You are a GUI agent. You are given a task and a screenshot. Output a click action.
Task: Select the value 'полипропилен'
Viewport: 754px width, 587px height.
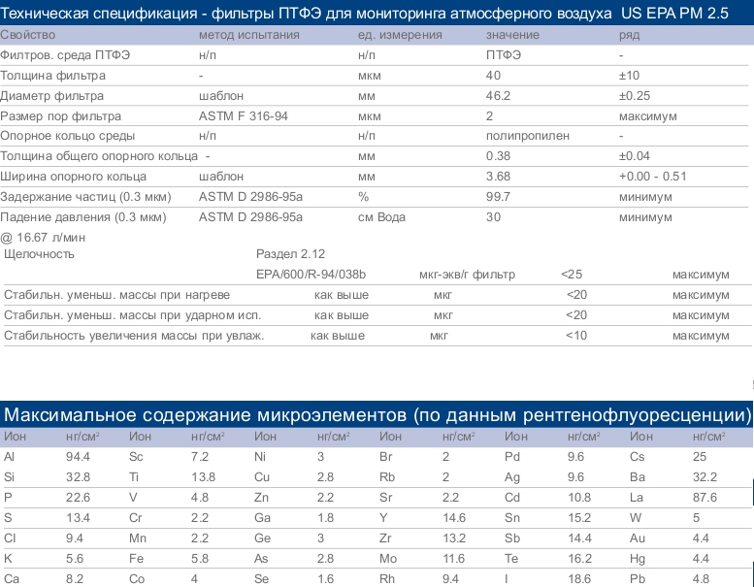[x=528, y=136]
